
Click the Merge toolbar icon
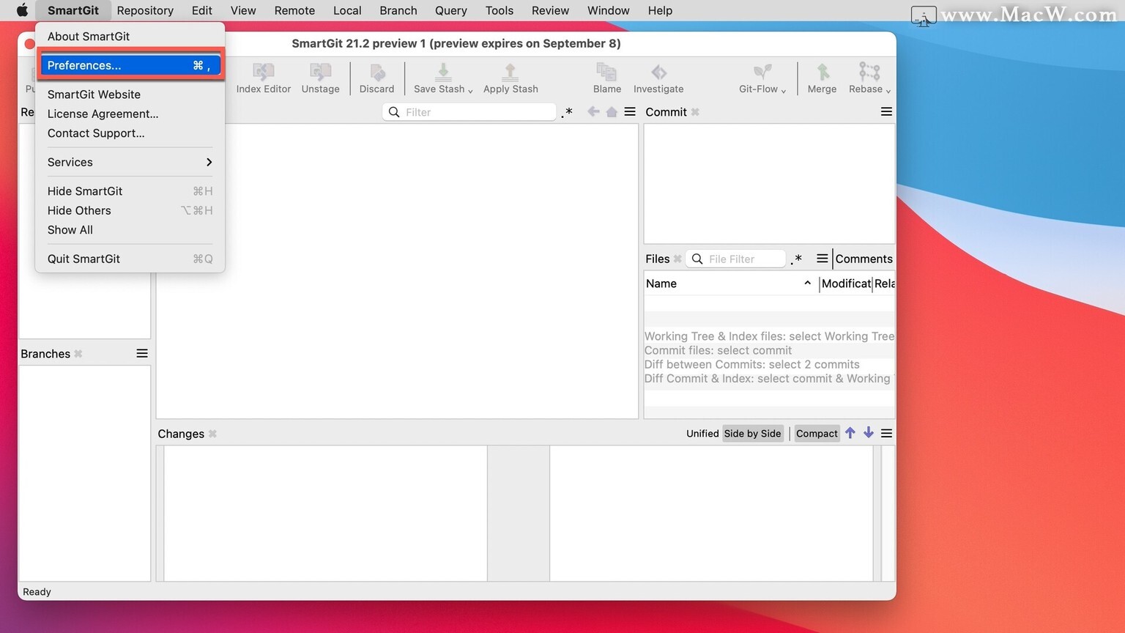tap(822, 78)
